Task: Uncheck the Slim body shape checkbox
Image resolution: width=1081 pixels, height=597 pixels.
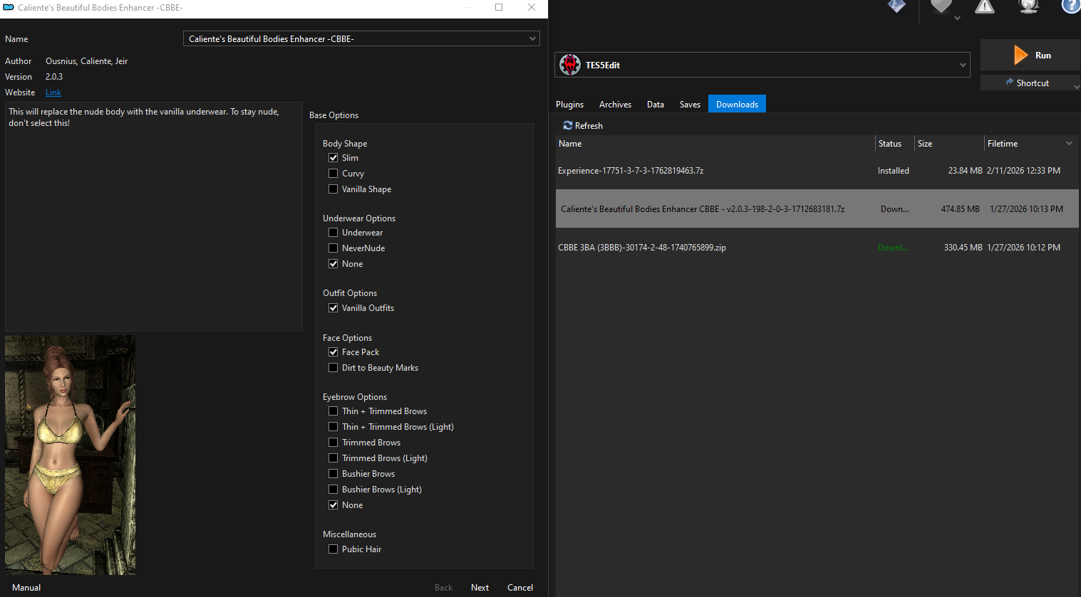Action: click(x=333, y=158)
